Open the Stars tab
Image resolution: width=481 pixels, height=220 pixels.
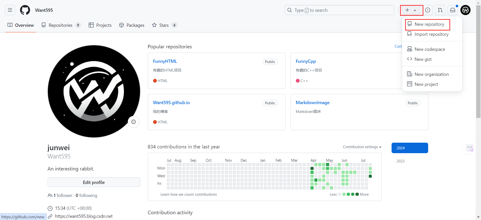point(165,25)
